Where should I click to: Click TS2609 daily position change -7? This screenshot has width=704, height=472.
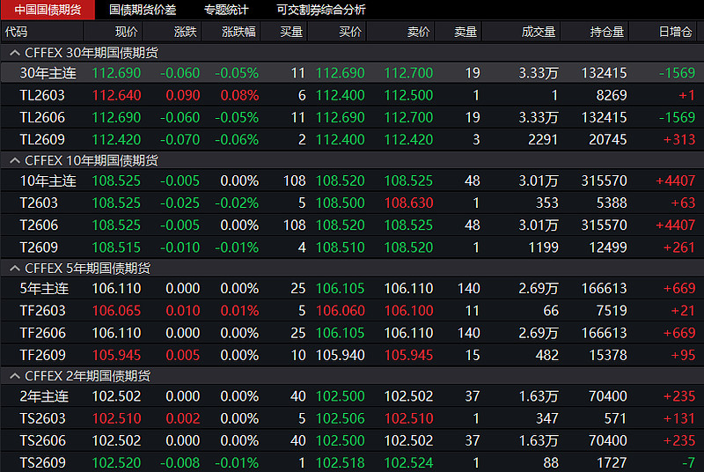tap(688, 462)
